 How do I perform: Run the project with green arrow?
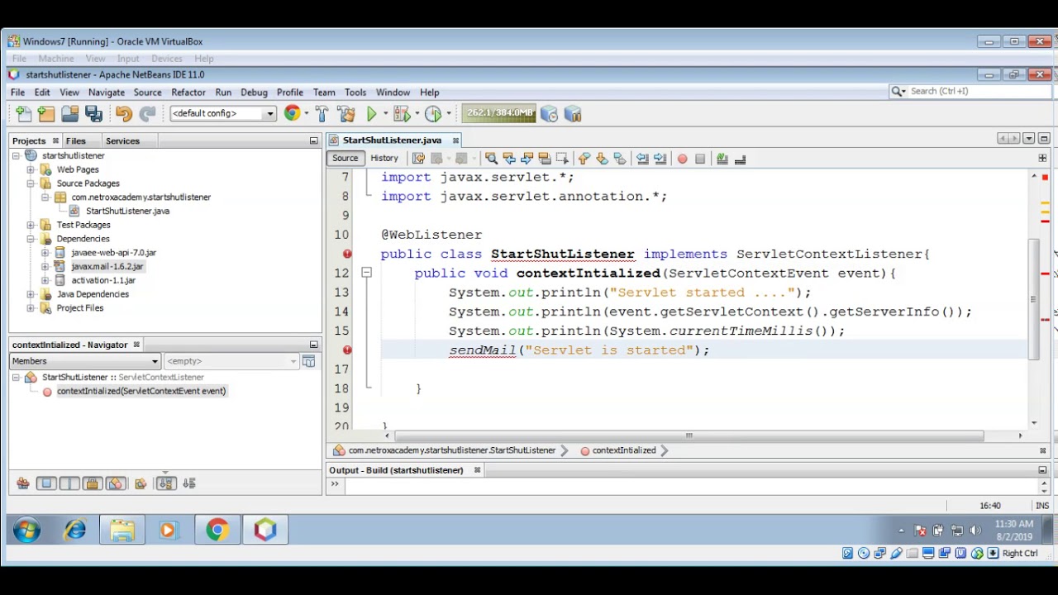[x=372, y=114]
